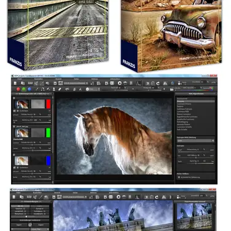Click horse thumbnail of the red-marked layer
The width and height of the screenshot is (231, 231).
click(x=22, y=104)
